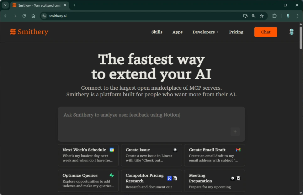Screen dimensions: 303x195
Task: Select the Optimize Queries card
Action: click(88, 181)
